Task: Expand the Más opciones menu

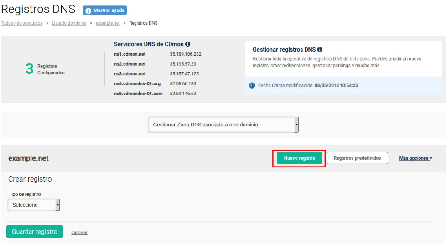Action: [x=415, y=158]
